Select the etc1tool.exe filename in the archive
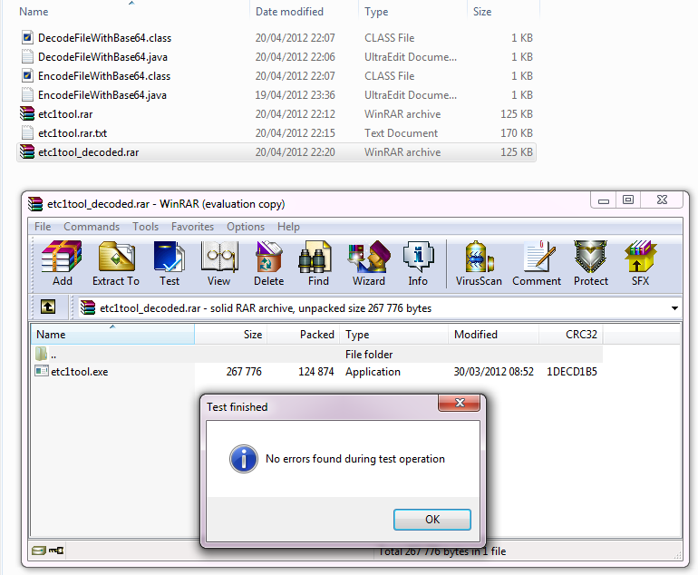The width and height of the screenshot is (698, 575). click(79, 372)
